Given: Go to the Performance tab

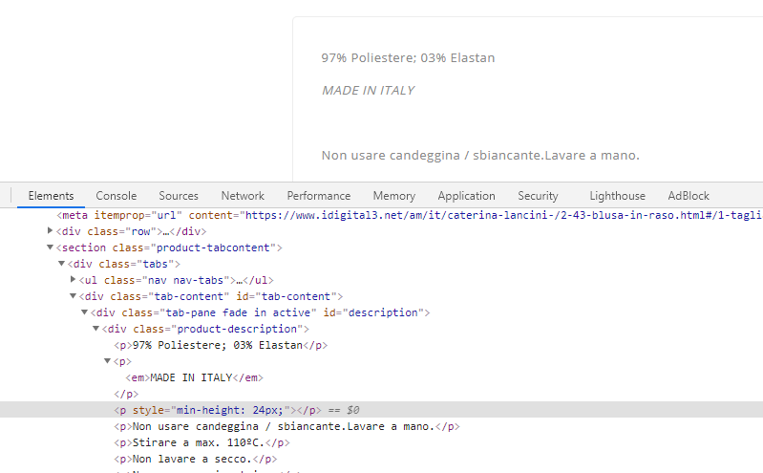Looking at the screenshot, I should [x=319, y=196].
